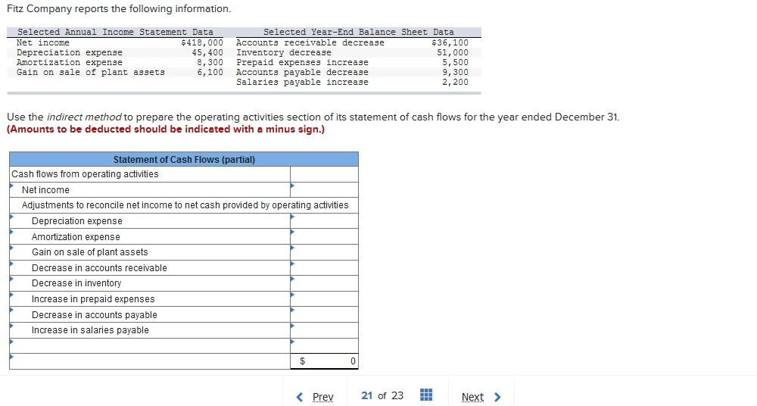
Task: Select the 5,500 prepaid expenses value
Action: pyautogui.click(x=455, y=62)
